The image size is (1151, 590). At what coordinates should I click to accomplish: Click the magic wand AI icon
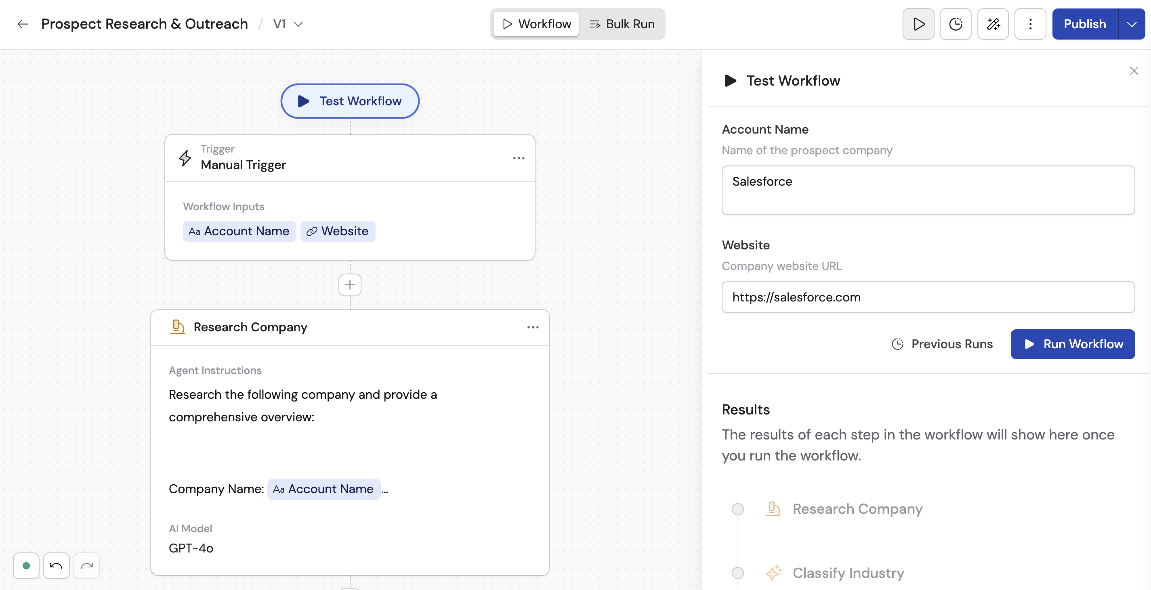[993, 24]
